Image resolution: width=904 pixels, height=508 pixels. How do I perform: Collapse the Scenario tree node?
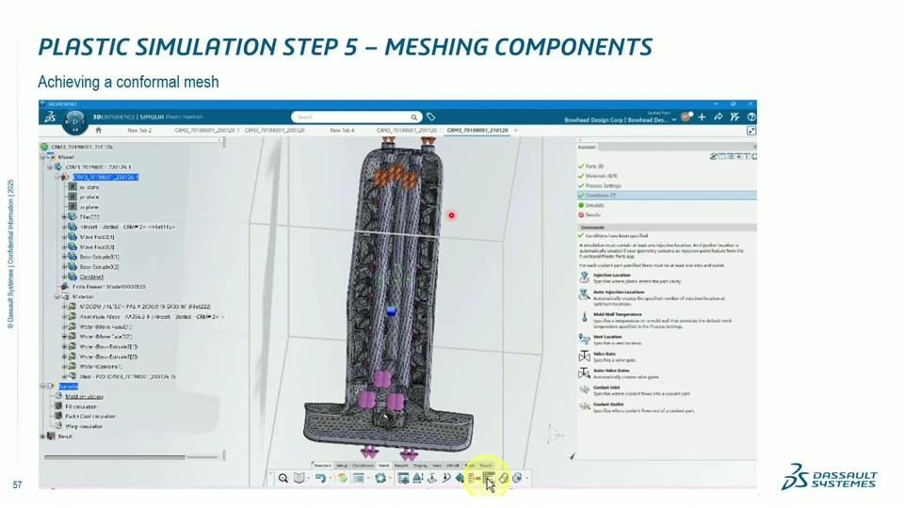pyautogui.click(x=42, y=387)
